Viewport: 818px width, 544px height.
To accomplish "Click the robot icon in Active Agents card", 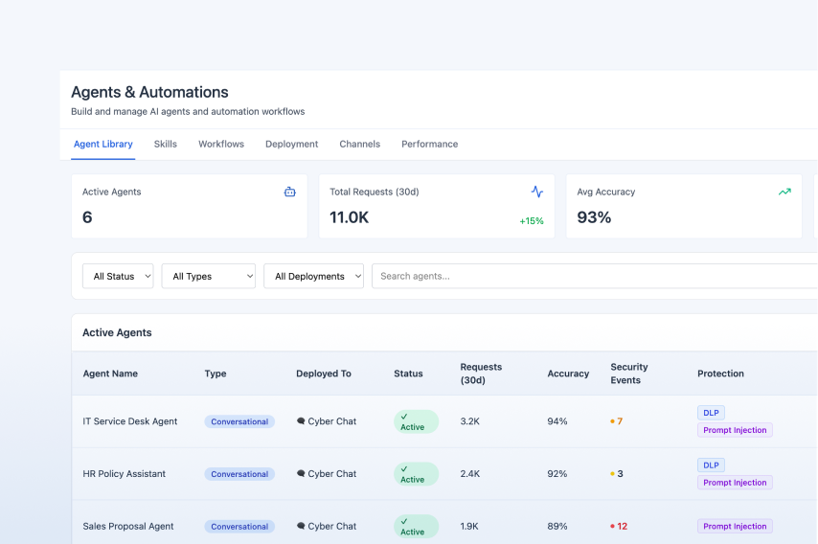I will [x=289, y=192].
